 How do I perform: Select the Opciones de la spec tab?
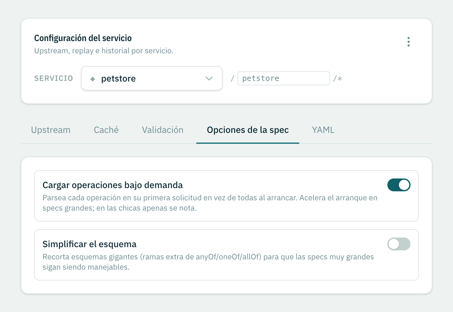(x=248, y=130)
